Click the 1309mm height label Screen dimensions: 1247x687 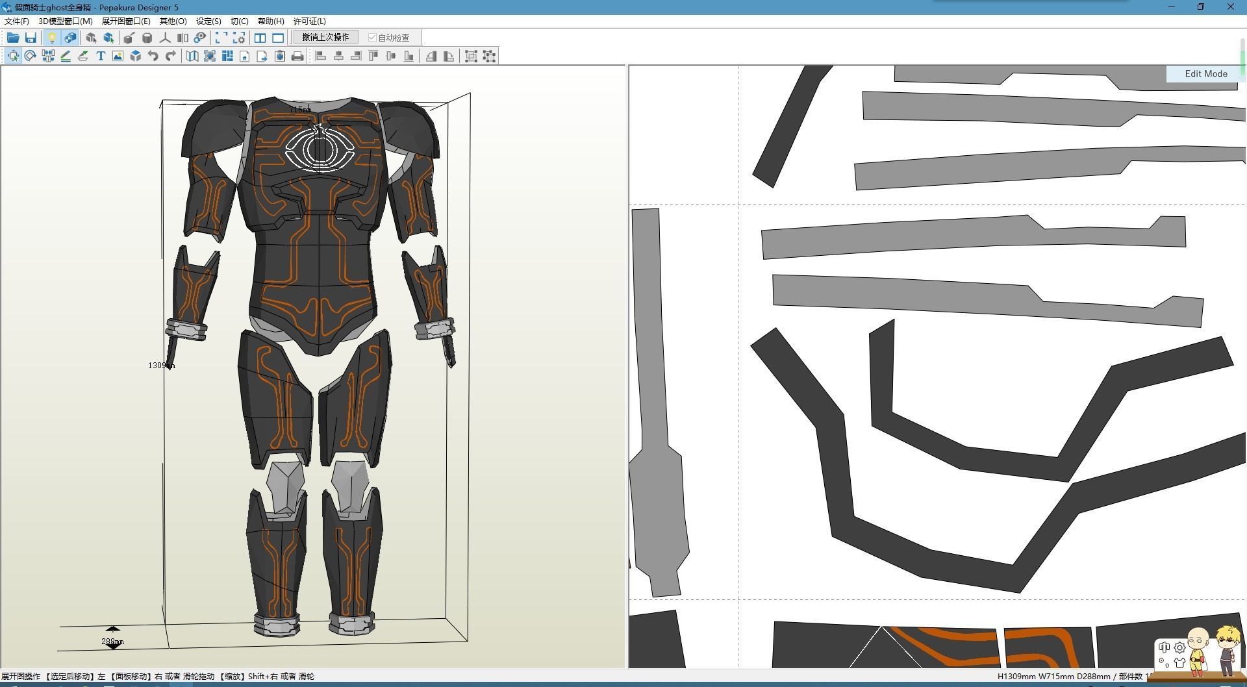pyautogui.click(x=162, y=366)
